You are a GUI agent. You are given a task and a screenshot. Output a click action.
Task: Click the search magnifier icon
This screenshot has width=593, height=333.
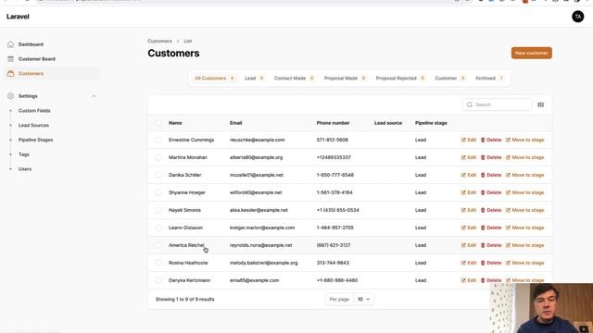pyautogui.click(x=470, y=105)
